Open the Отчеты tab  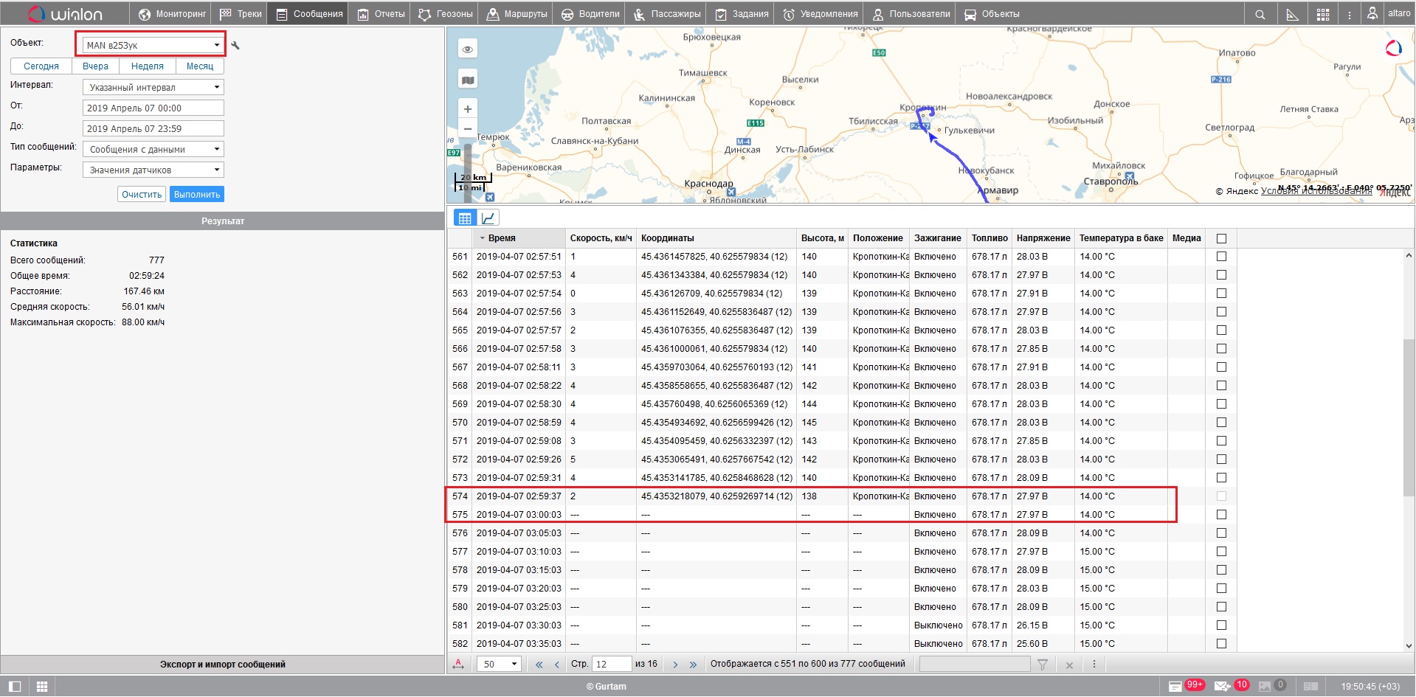coord(381,14)
